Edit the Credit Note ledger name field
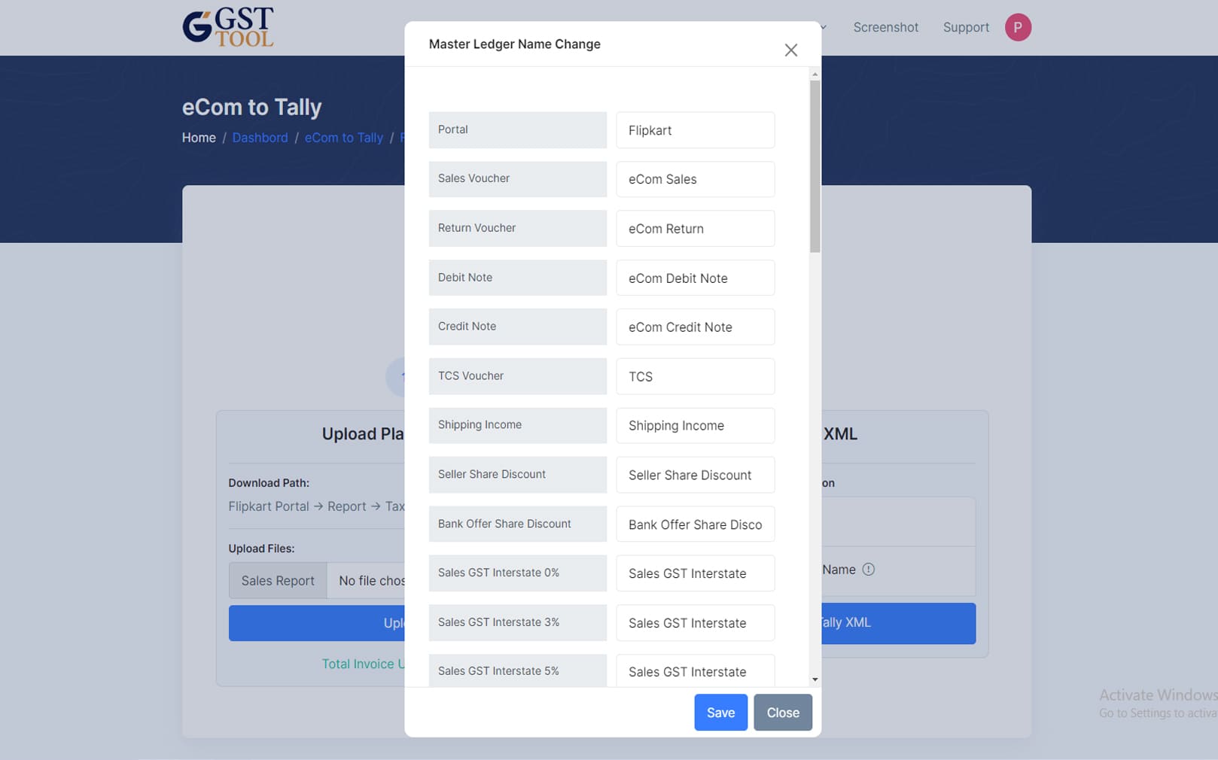 695,327
